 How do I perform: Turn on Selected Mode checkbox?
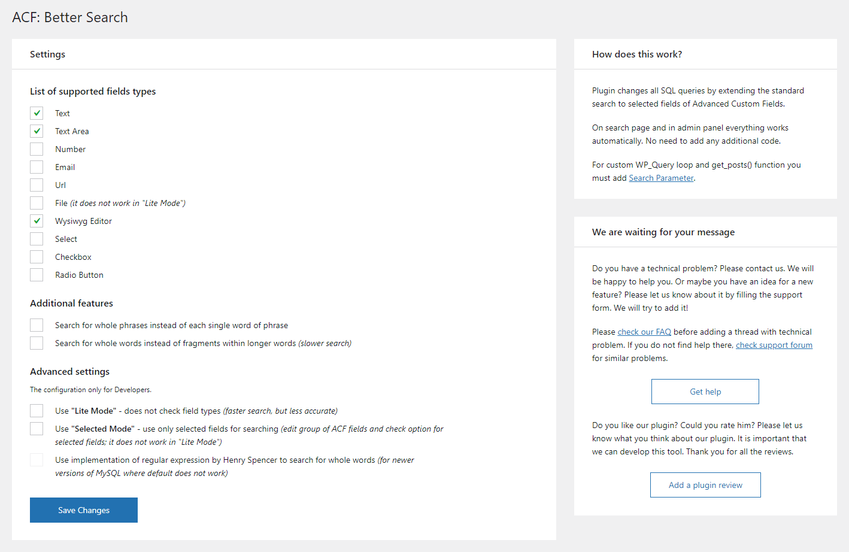(x=37, y=429)
